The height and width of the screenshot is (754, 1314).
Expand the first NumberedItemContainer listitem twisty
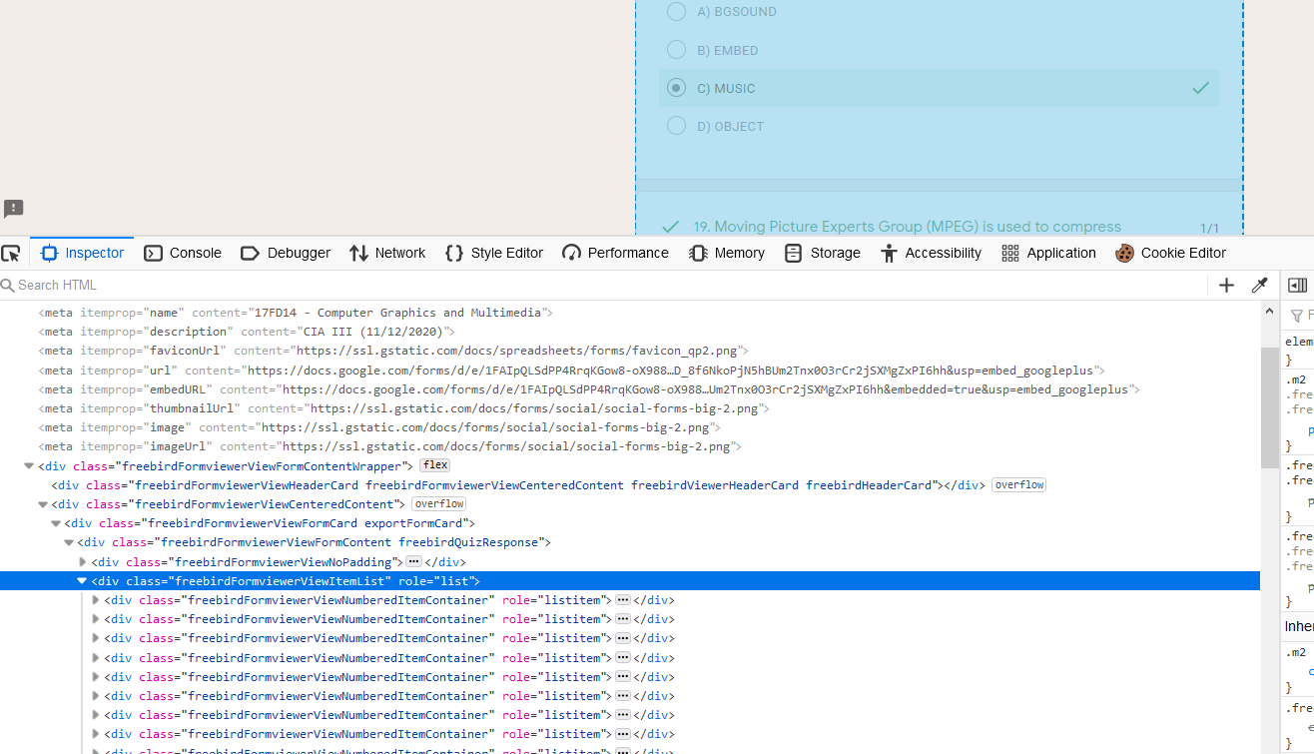(x=96, y=600)
